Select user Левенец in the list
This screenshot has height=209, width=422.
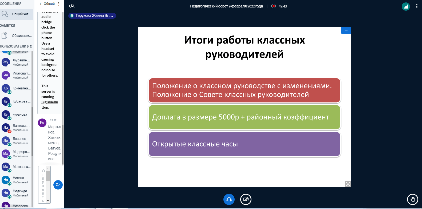pos(16,141)
